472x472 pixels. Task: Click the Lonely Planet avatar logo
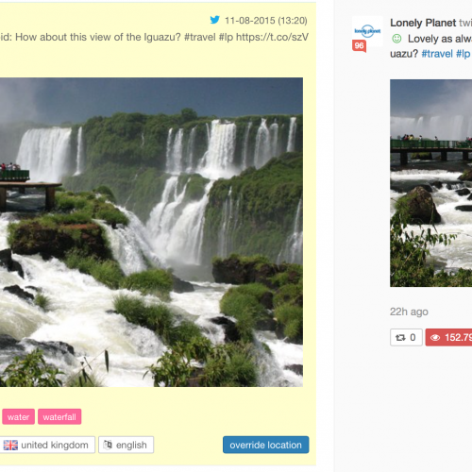point(367,31)
